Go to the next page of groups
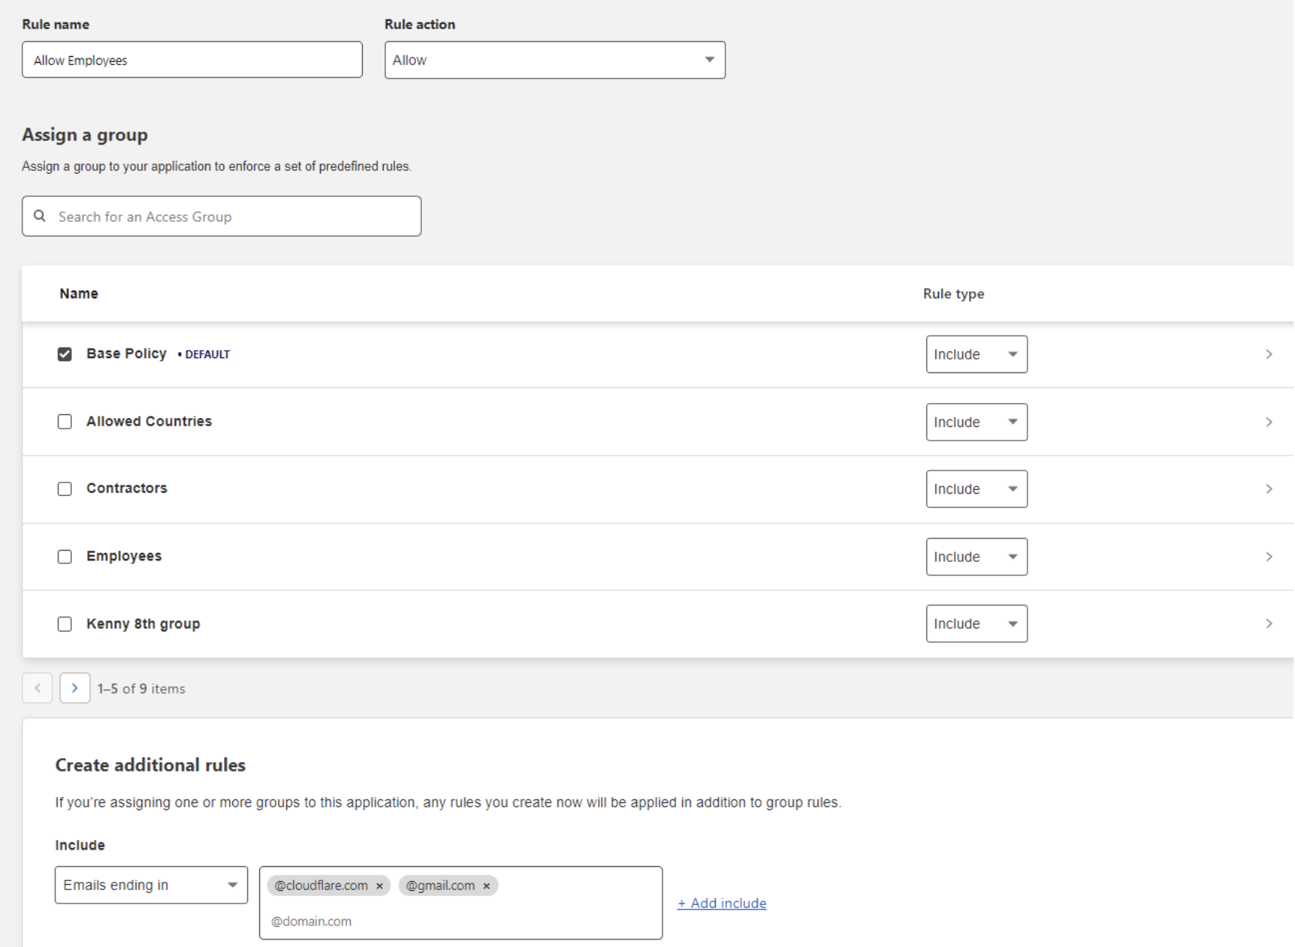 coord(75,688)
